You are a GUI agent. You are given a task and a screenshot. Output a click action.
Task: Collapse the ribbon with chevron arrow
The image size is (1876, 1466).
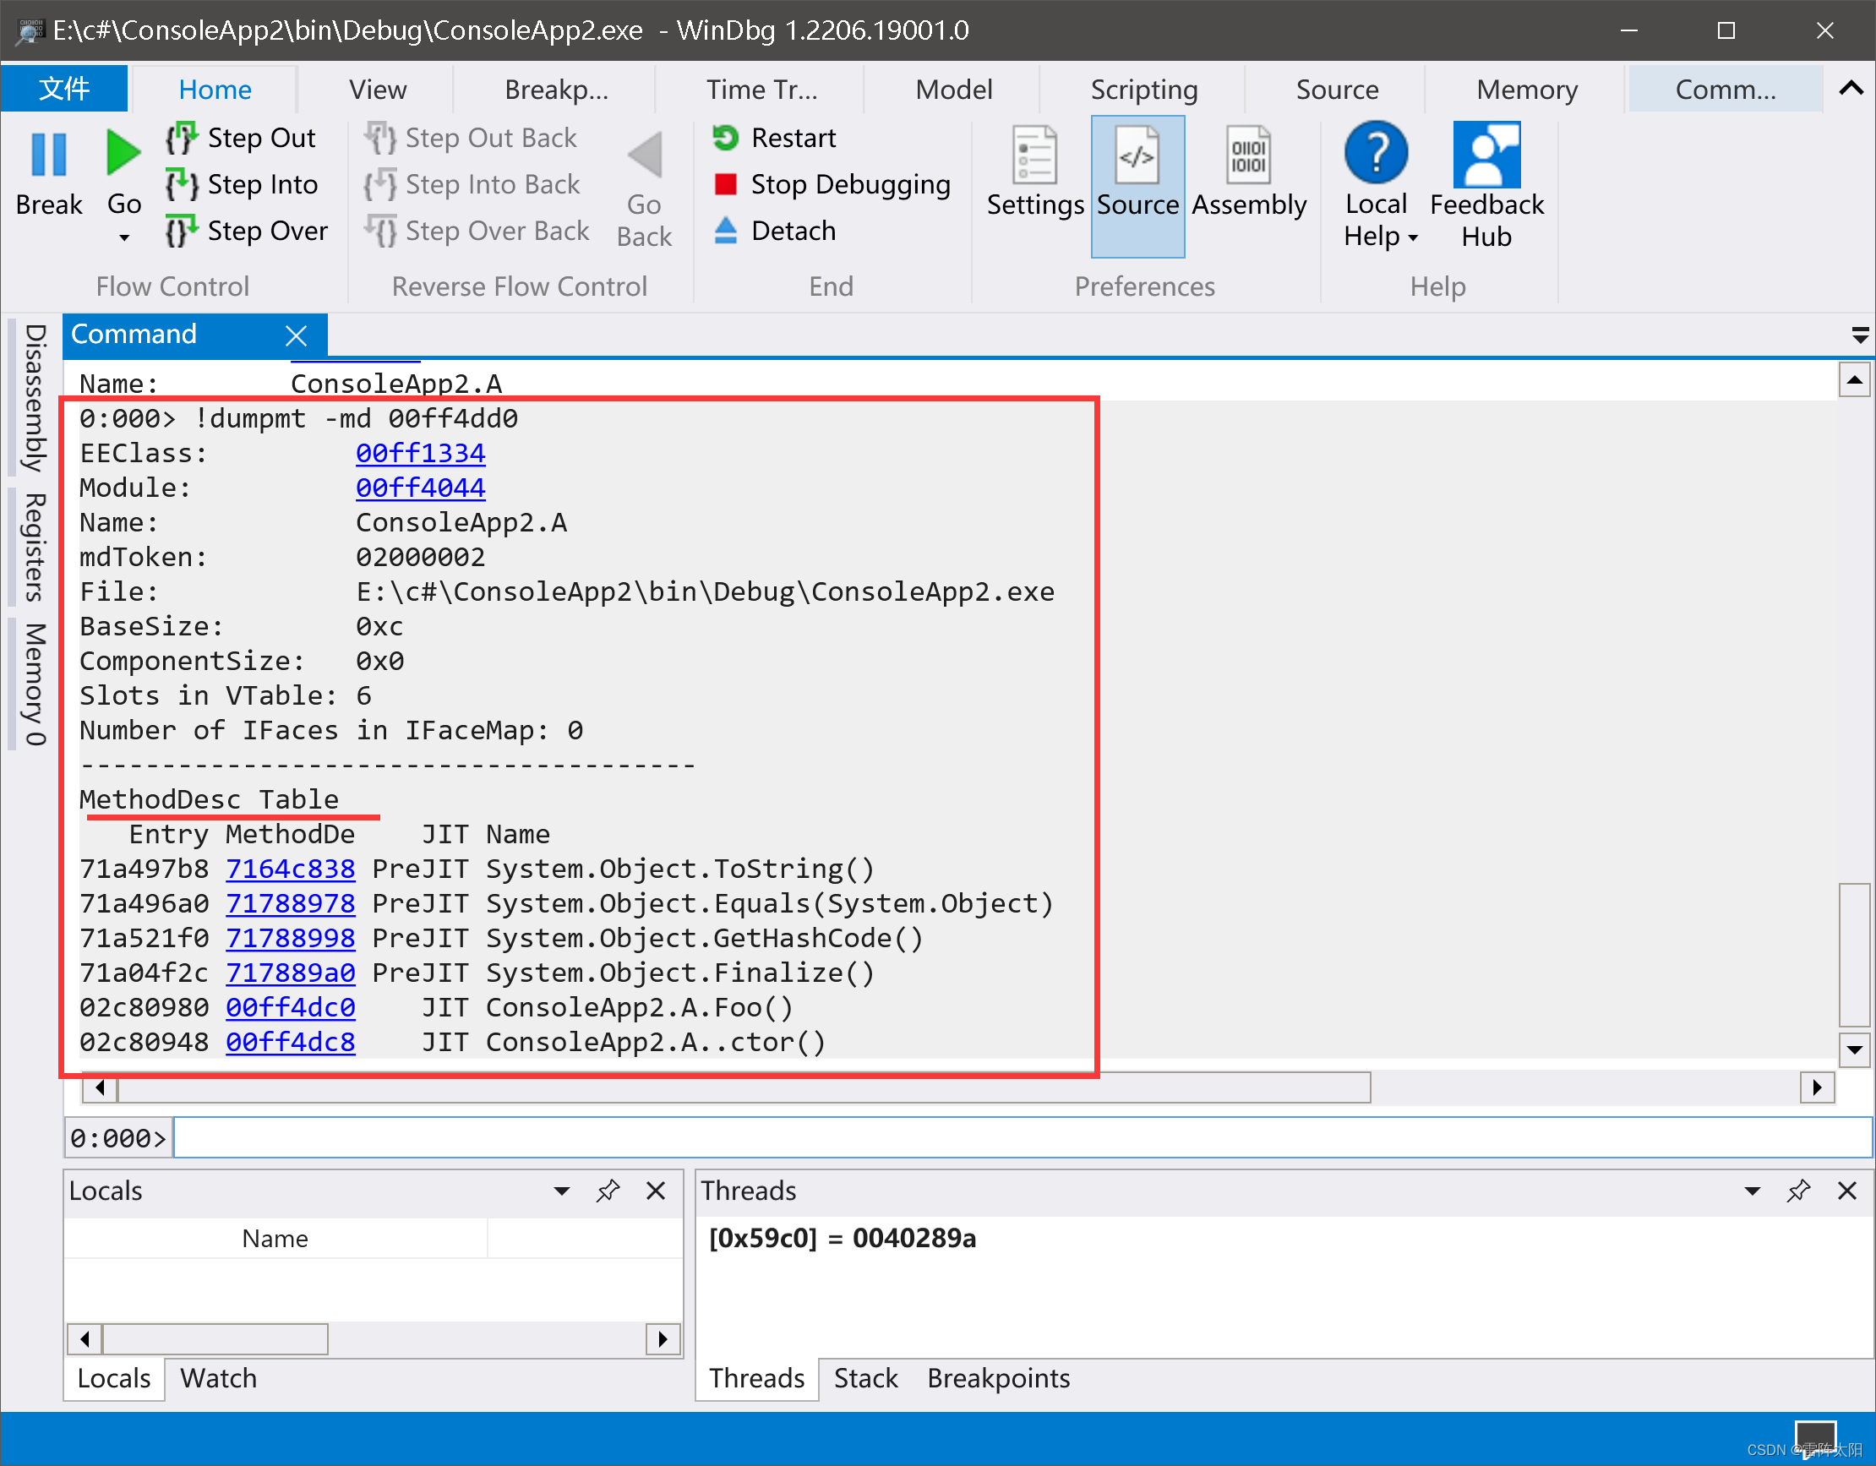tap(1851, 89)
